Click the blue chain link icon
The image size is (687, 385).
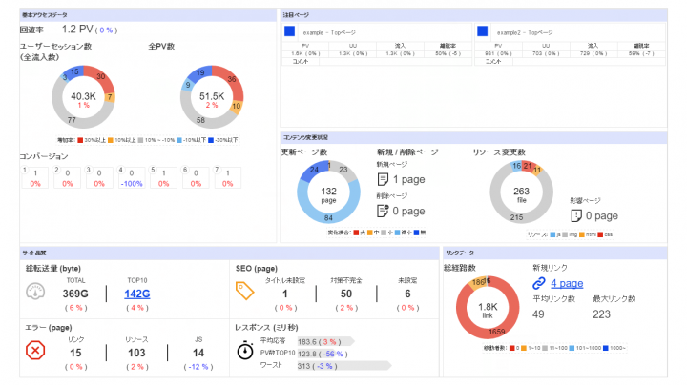(x=539, y=284)
